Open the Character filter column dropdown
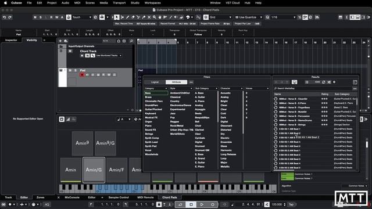The height and width of the screenshot is (209, 372). tap(231, 88)
